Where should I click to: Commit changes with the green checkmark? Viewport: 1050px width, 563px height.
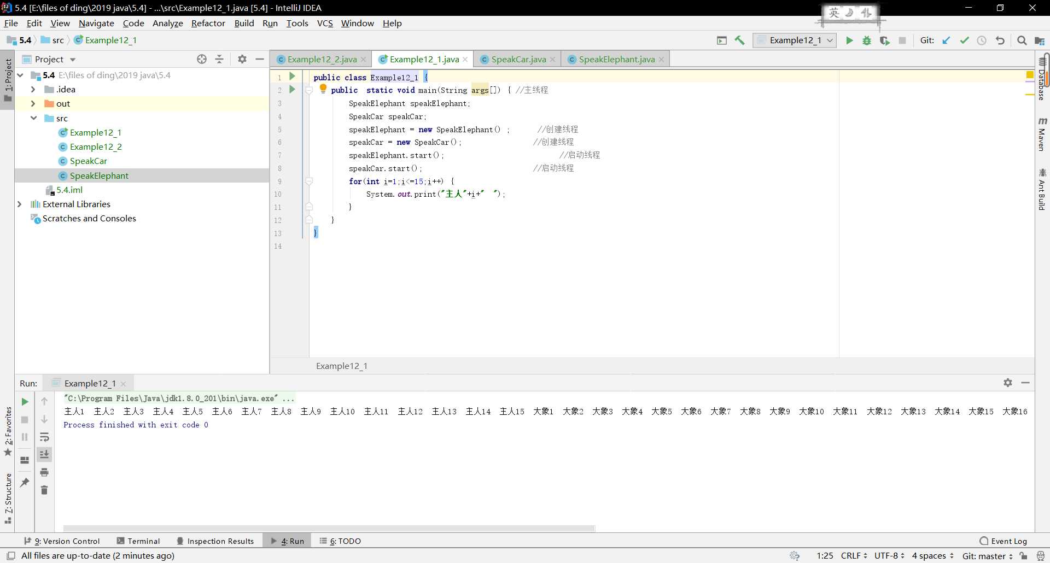click(964, 40)
